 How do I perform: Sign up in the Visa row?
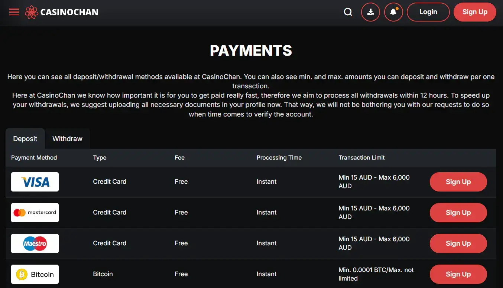458,182
